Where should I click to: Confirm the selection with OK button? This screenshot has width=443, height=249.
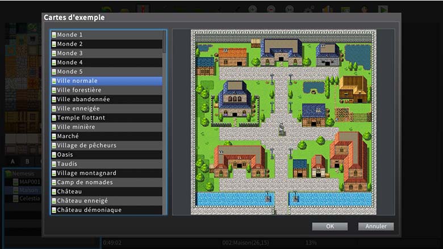click(329, 226)
